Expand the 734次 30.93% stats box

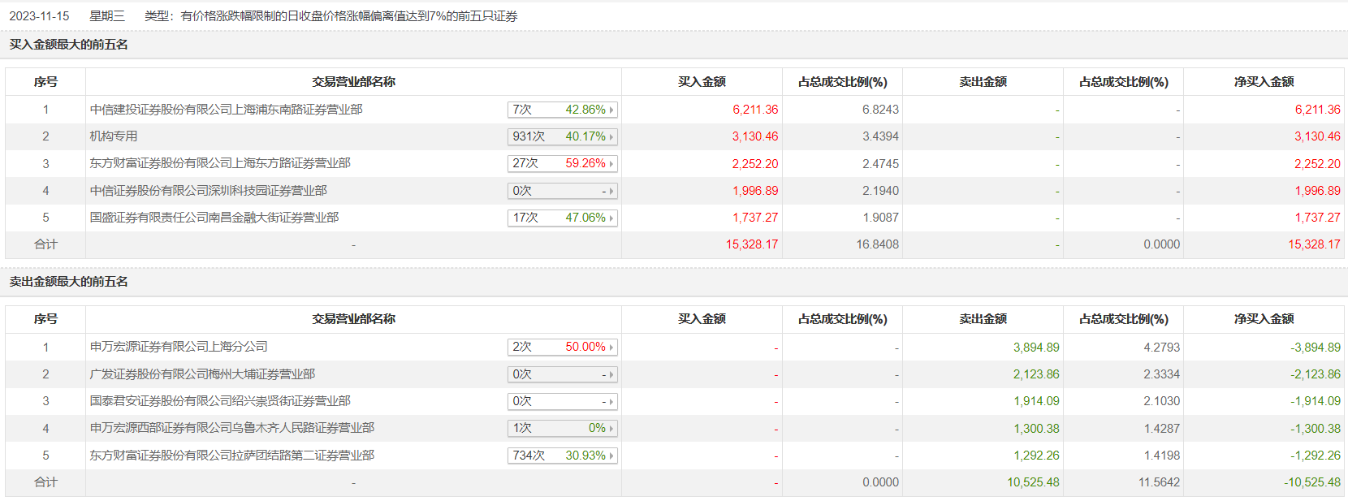[562, 456]
